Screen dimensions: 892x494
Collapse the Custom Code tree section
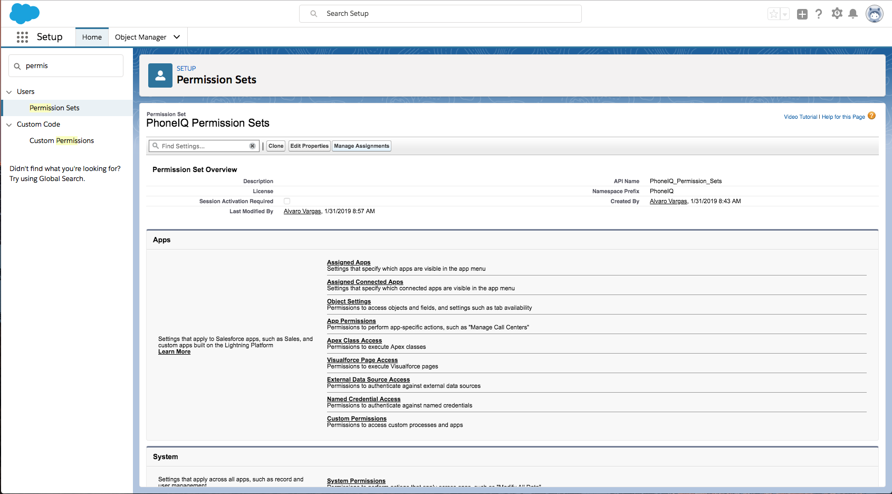point(9,125)
